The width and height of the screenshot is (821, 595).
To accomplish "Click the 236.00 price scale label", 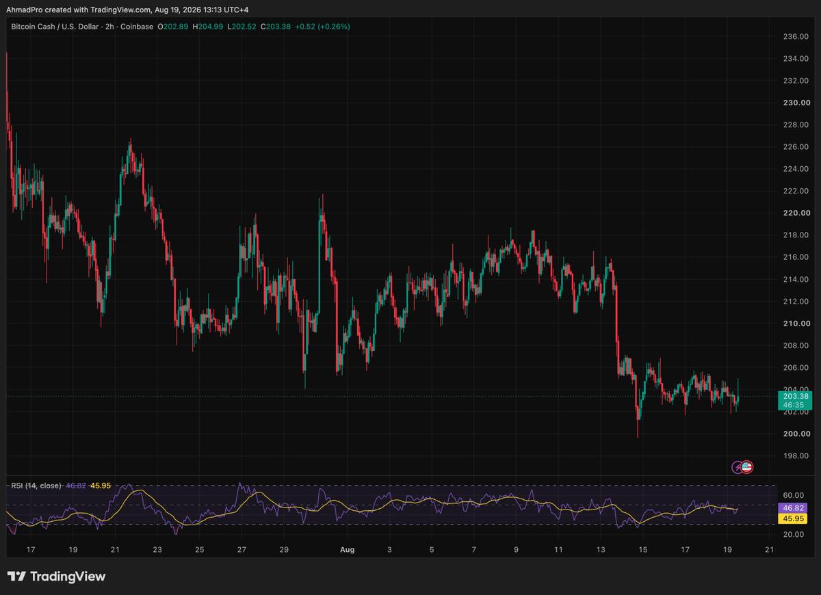I will coord(796,36).
